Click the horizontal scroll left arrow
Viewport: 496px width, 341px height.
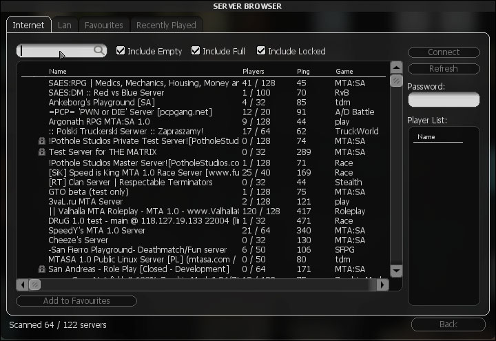coord(22,285)
